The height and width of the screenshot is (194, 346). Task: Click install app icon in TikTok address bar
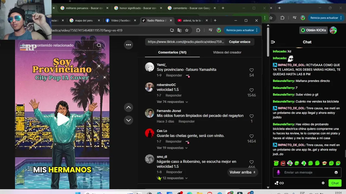click(172, 30)
